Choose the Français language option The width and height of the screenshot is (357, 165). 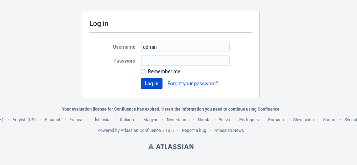78,120
